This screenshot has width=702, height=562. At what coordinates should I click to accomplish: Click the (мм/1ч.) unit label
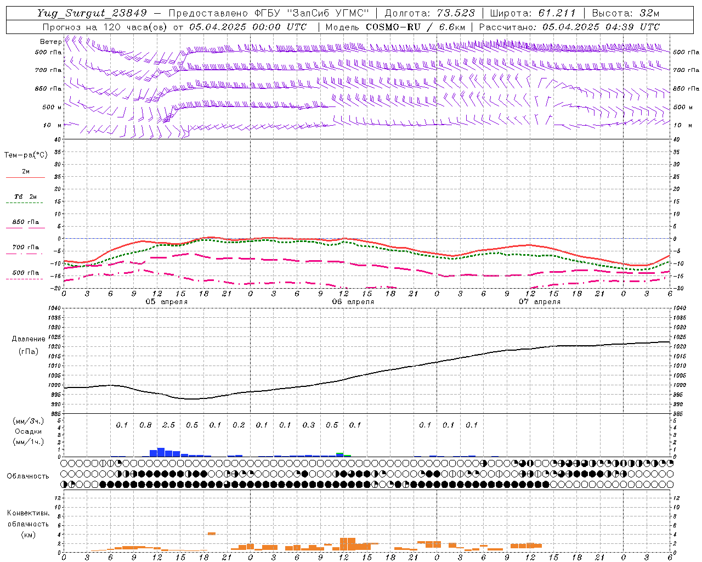29,442
